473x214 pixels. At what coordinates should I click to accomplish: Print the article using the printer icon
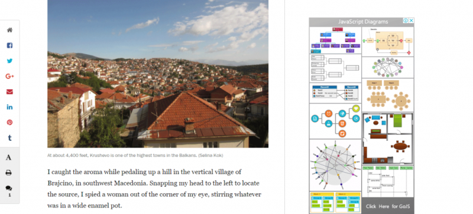click(x=9, y=173)
